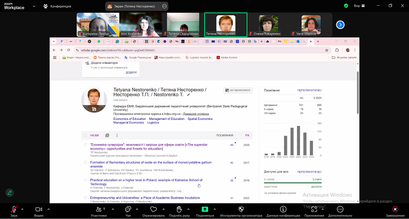Screen dimensions: 409x219
Task: Select Алл Kostenko participant video thumbnail
Action: [x=141, y=25]
